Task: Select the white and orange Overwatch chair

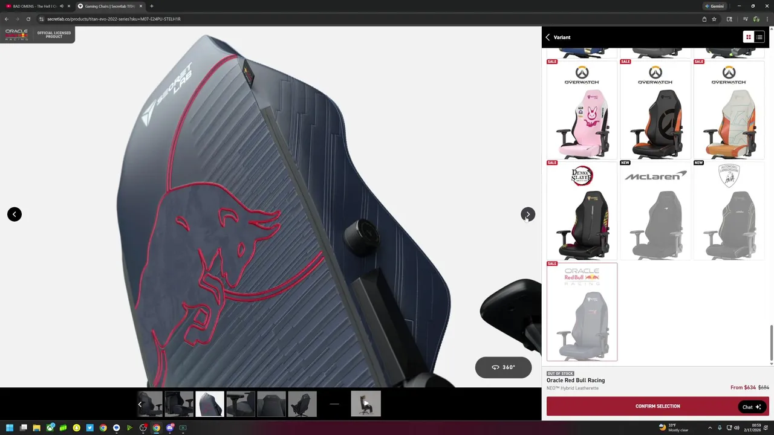Action: (x=729, y=109)
